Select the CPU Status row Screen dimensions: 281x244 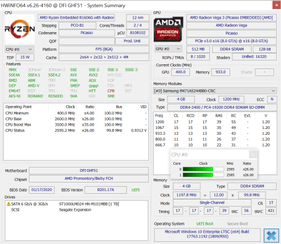tap(76, 131)
